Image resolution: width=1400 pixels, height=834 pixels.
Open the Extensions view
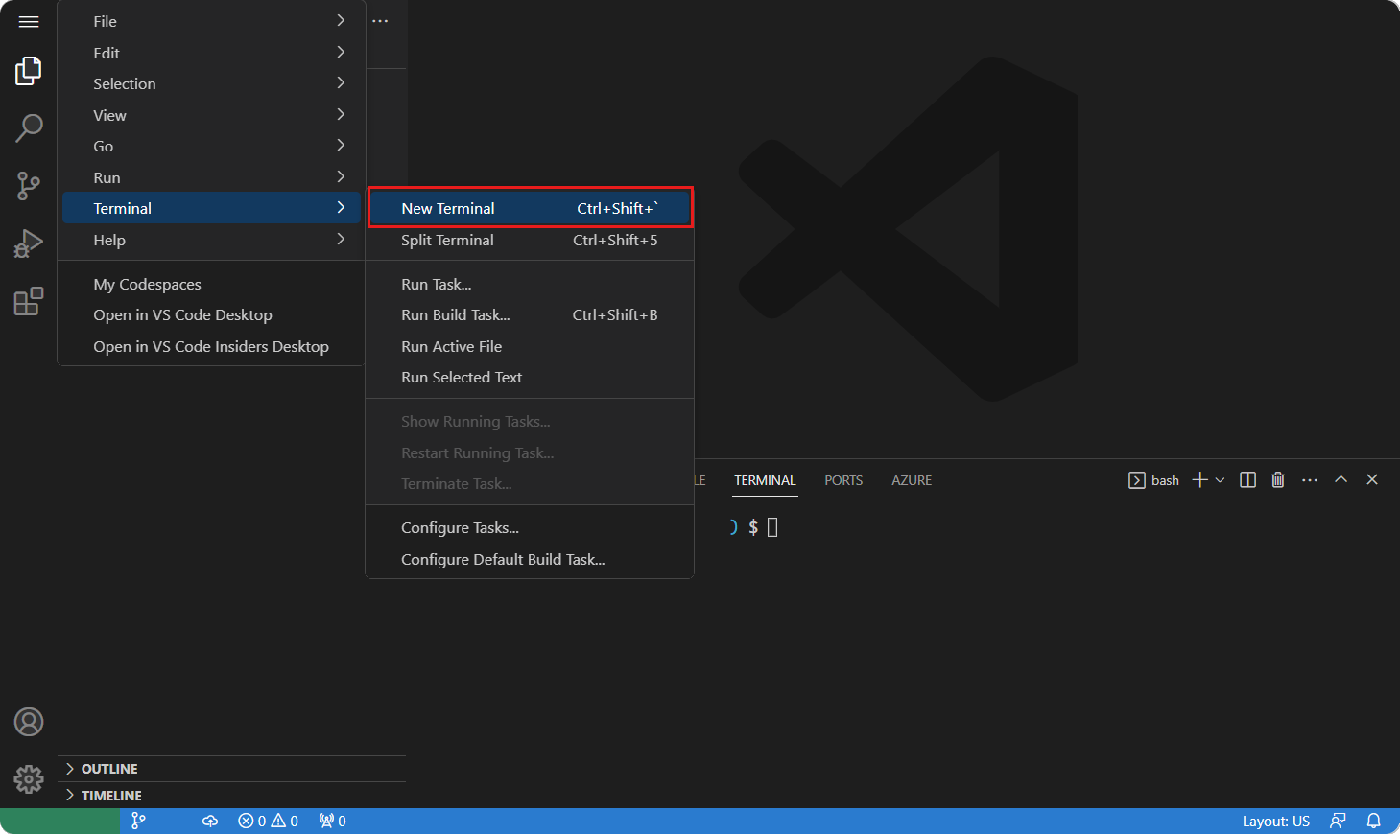(29, 300)
